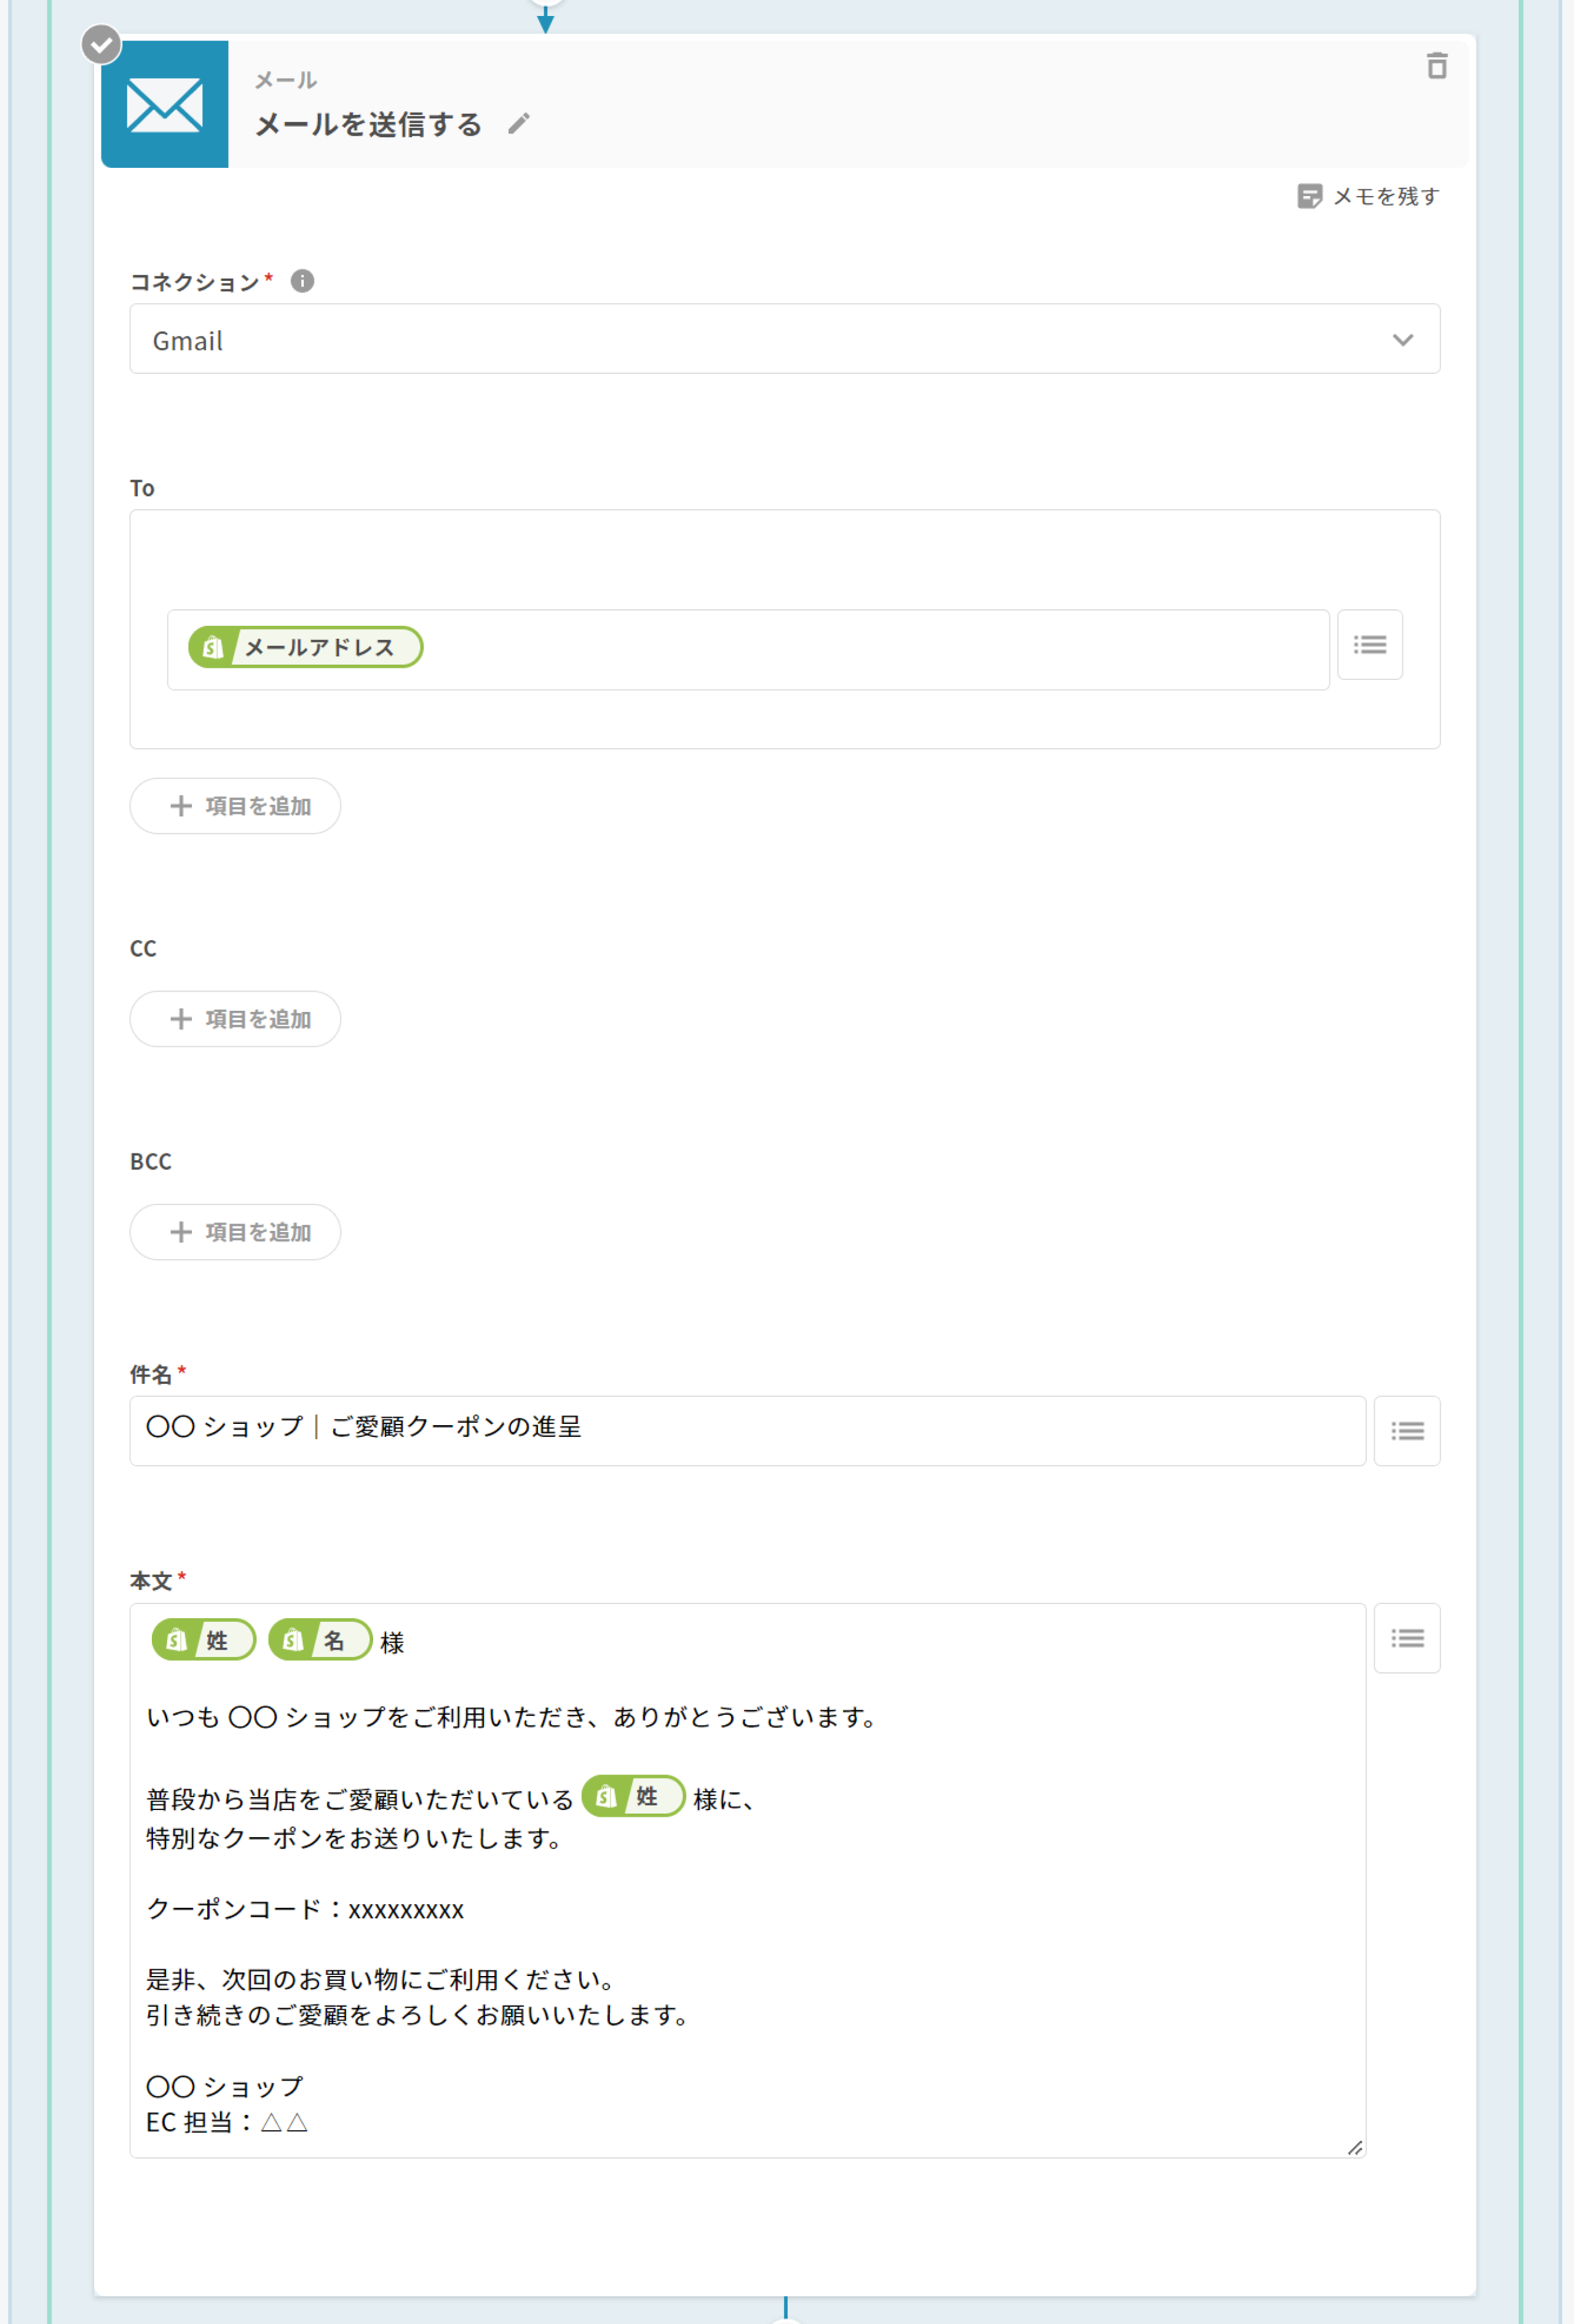This screenshot has height=2324, width=1574.
Task: Click the メールアドレス tag in To field
Action: click(x=306, y=647)
